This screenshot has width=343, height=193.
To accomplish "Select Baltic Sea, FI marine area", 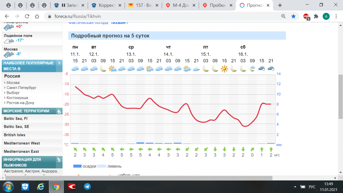I will [16, 118].
